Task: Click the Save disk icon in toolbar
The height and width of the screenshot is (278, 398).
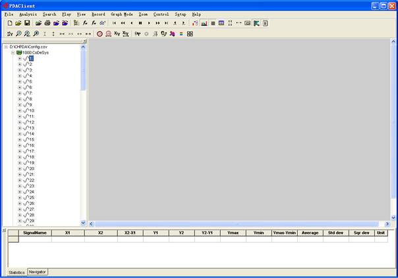Action: click(27, 23)
